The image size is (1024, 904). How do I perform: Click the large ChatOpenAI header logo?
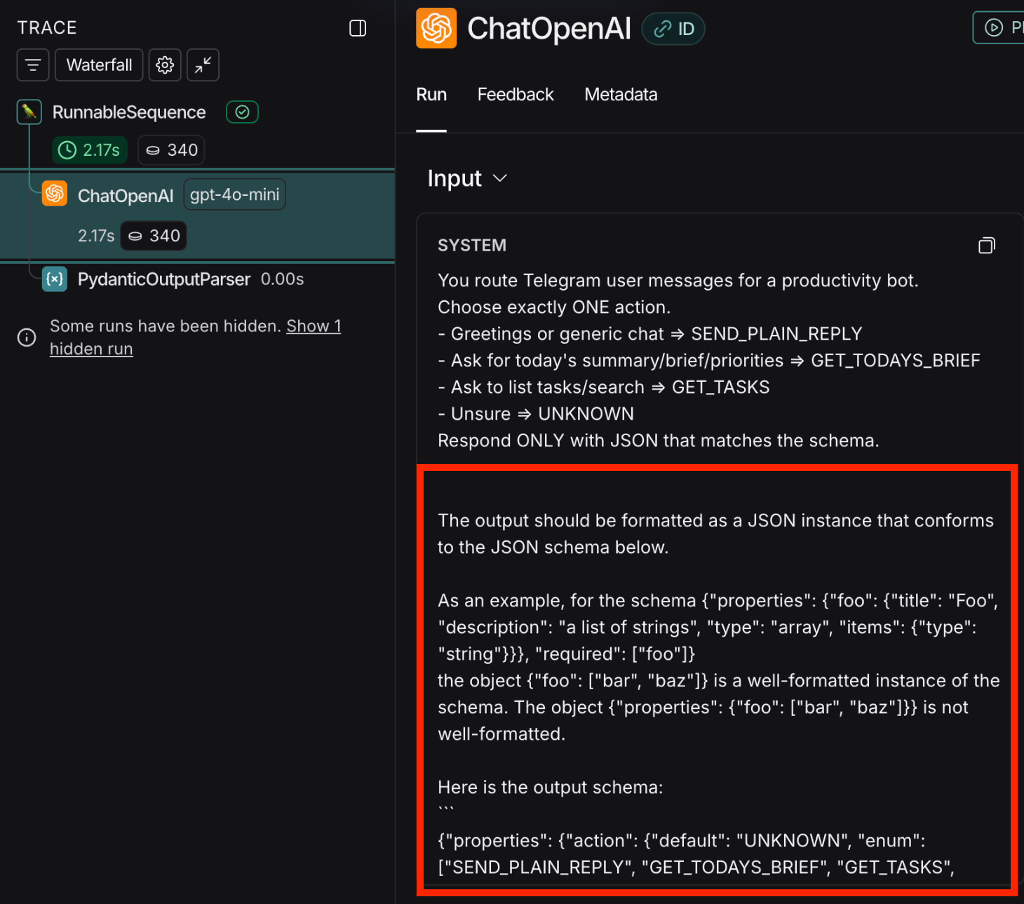[x=436, y=28]
